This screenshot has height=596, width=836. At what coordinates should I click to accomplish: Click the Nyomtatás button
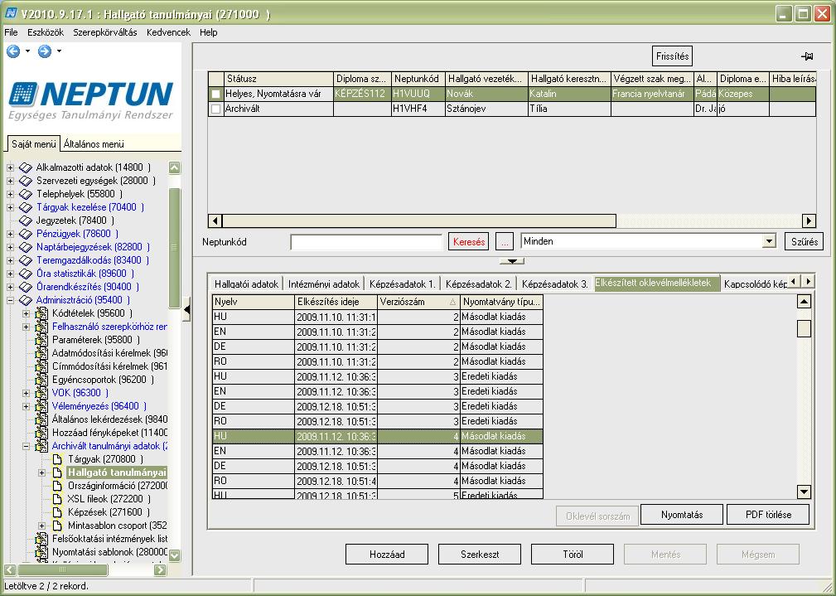click(x=682, y=515)
